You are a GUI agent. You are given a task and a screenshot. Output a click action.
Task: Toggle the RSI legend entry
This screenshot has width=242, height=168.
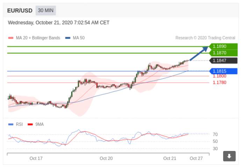15,124
